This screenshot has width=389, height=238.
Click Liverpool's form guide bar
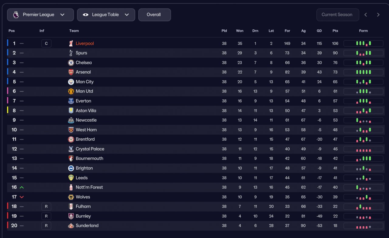(363, 43)
